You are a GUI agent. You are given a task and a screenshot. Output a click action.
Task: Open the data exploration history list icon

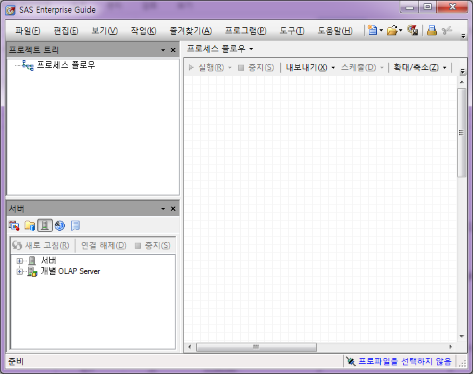tap(75, 225)
